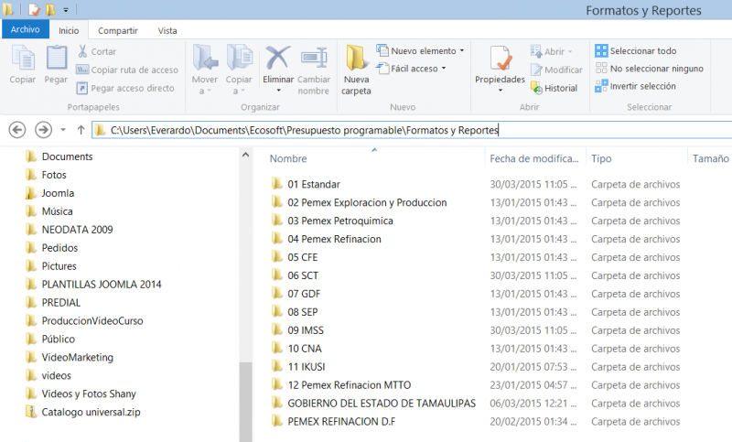Expand the Nuevo elemento dropdown
Viewport: 732px width, 442px height.
pos(461,51)
